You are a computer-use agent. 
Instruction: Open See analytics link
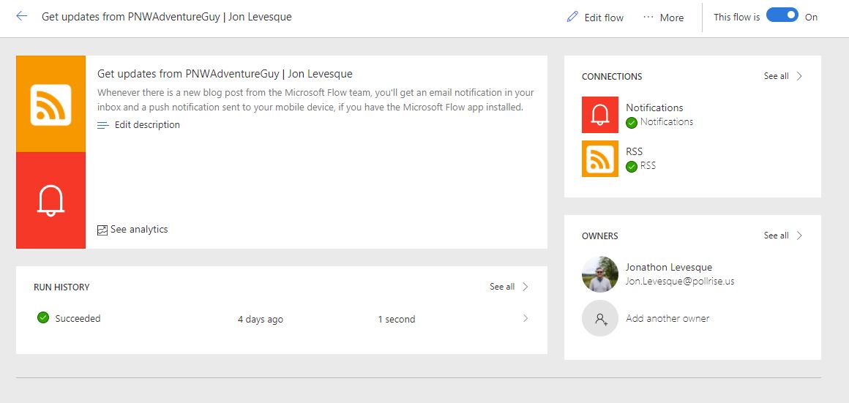click(x=139, y=230)
